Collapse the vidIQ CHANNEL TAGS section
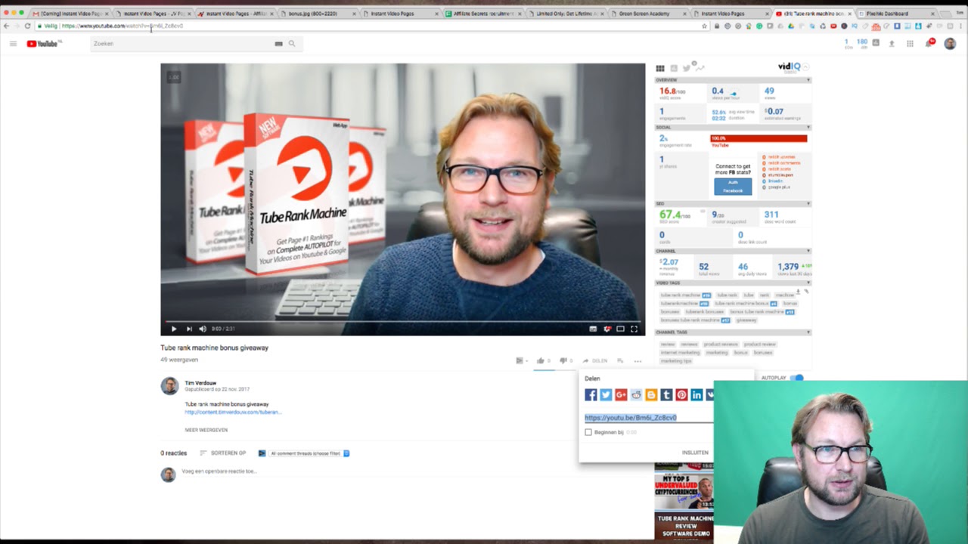Viewport: 968px width, 544px height. [808, 332]
